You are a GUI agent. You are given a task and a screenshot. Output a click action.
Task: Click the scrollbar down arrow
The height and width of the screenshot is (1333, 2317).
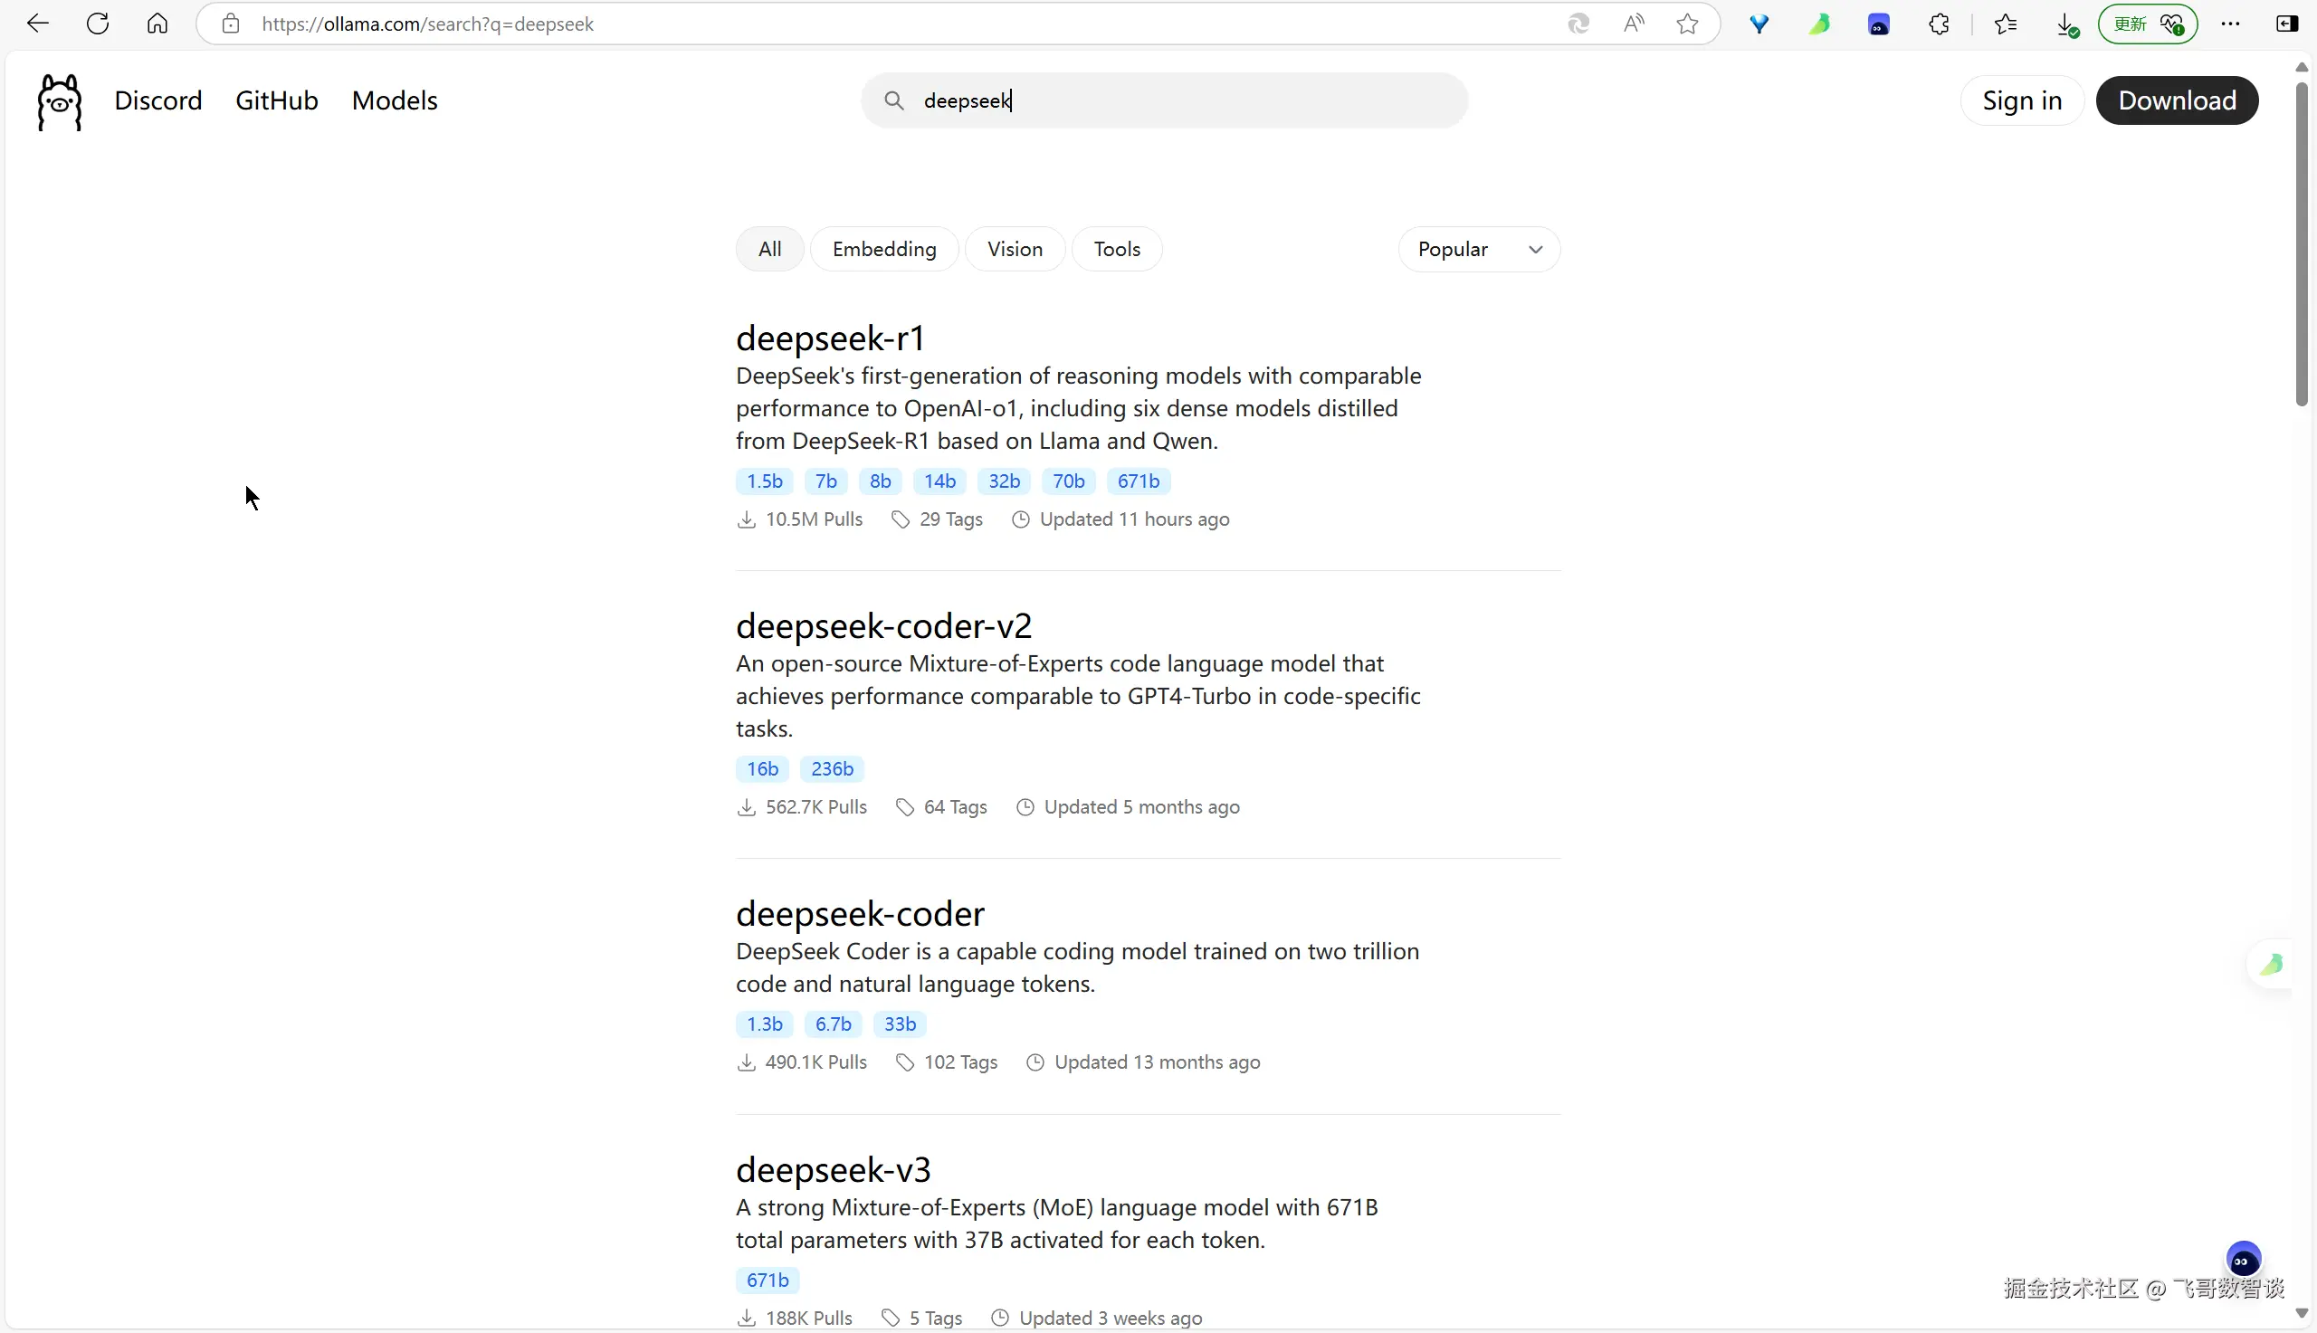click(x=2302, y=1313)
